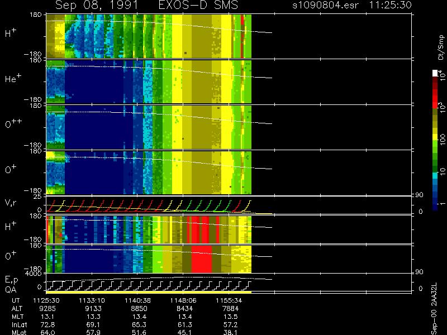Click the yellow QA status bar
Screen dimensions: 447x335
click(x=149, y=292)
